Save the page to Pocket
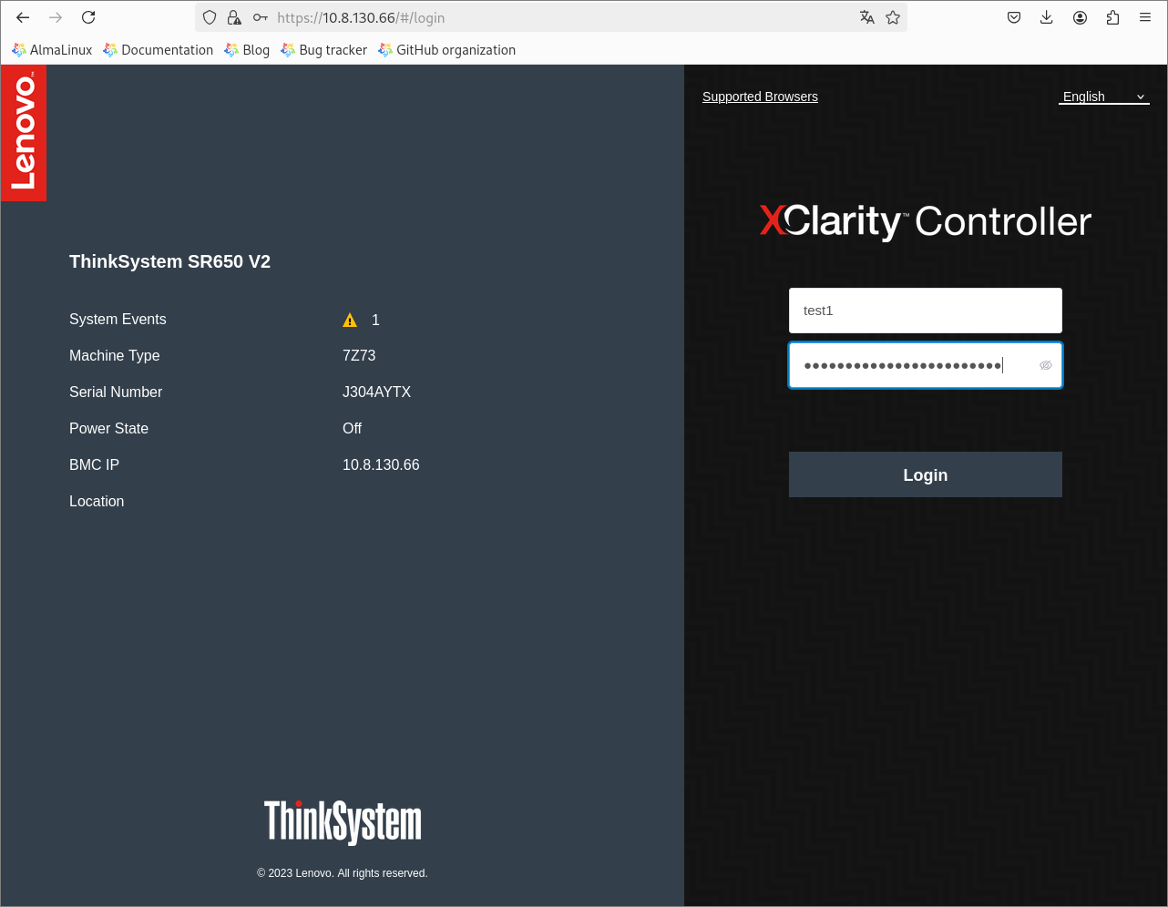1168x907 pixels. 1014,17
